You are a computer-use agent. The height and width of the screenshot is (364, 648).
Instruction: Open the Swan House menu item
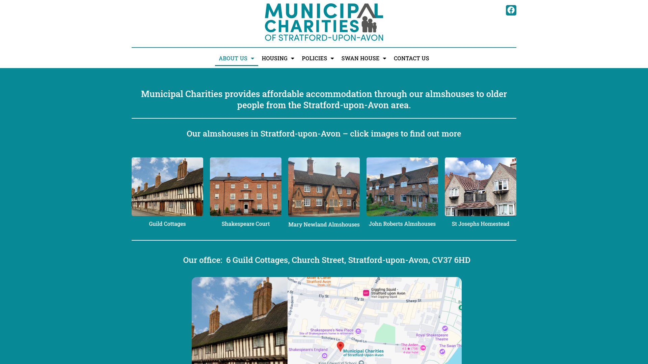click(360, 58)
